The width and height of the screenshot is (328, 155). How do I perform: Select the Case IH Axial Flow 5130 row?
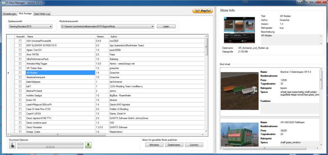[106, 109]
